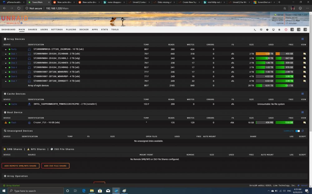Click the Cruzer_Fit flash drive icon
Screen dimensions: 312x194
pos(29,122)
